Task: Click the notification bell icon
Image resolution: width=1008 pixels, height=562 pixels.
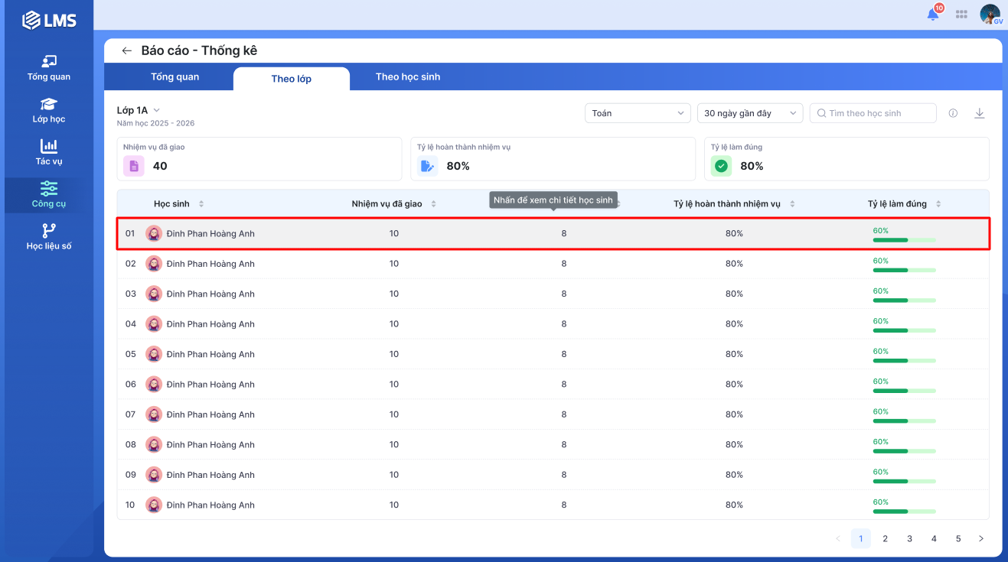Action: [933, 14]
